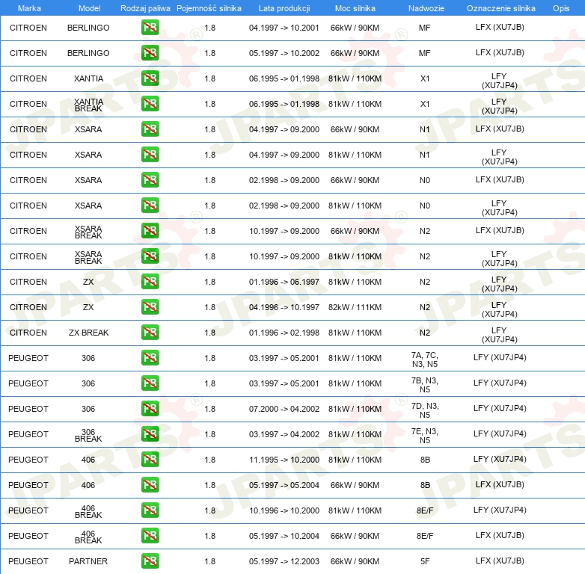Select PEUGEOT 406 BREAK 8E/F 66kW row
Viewport: 585px width, 574px height.
(292, 536)
